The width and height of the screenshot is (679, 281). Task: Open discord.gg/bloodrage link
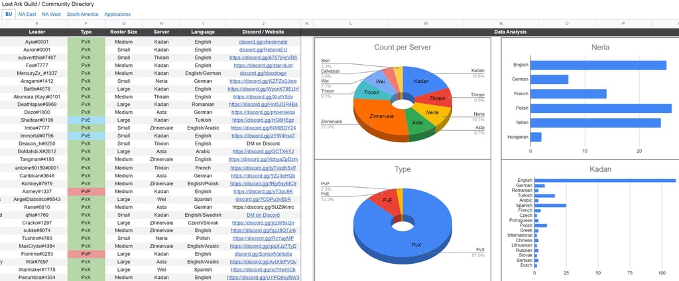click(263, 73)
